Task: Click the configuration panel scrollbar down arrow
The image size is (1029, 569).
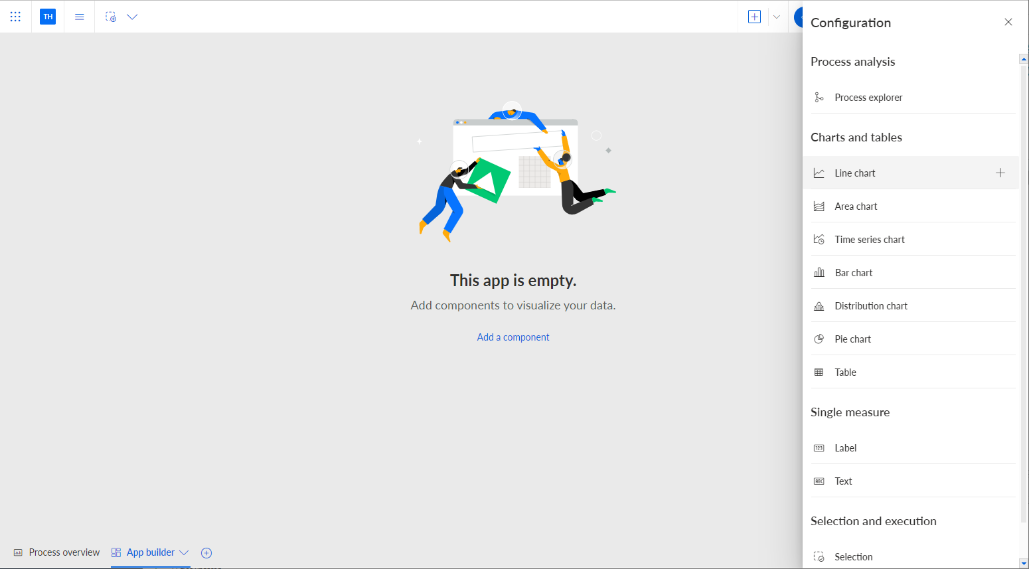Action: pyautogui.click(x=1024, y=564)
